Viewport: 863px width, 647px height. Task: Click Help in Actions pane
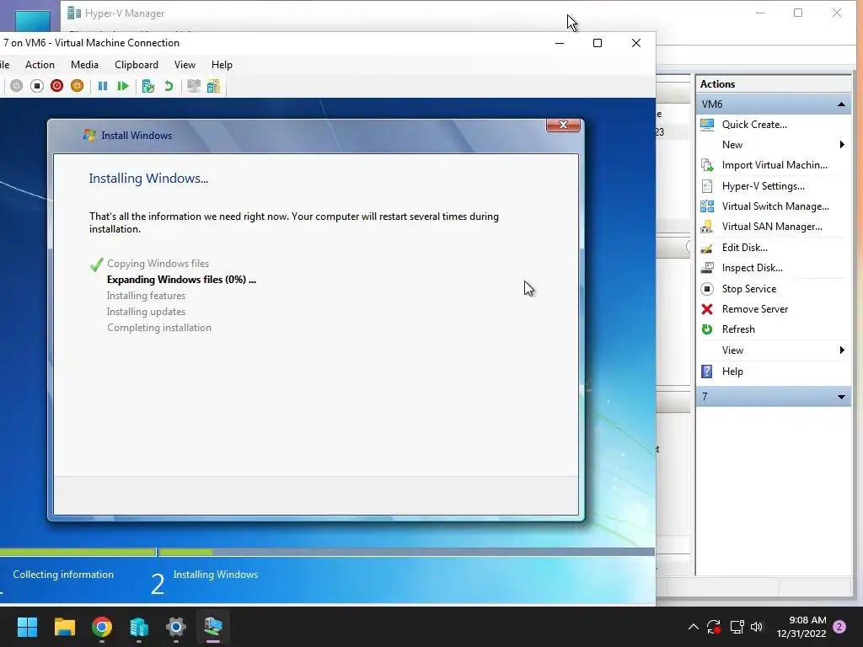click(732, 372)
